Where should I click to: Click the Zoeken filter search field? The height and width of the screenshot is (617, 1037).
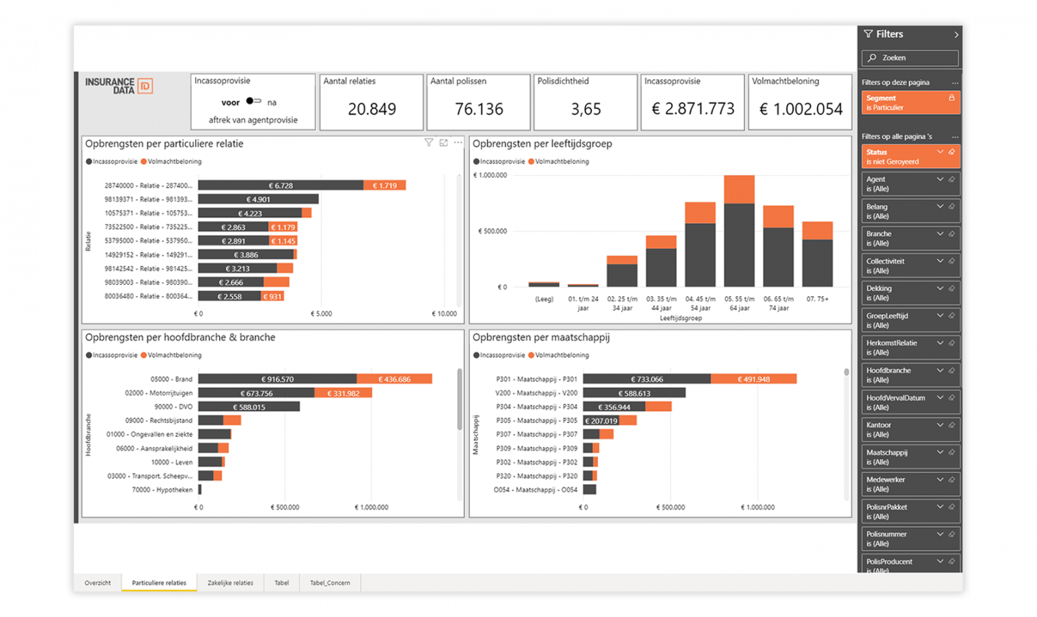click(910, 58)
